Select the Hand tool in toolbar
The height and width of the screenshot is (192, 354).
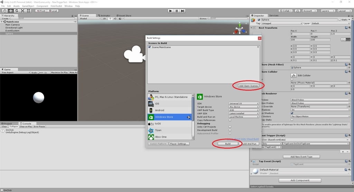point(4,11)
